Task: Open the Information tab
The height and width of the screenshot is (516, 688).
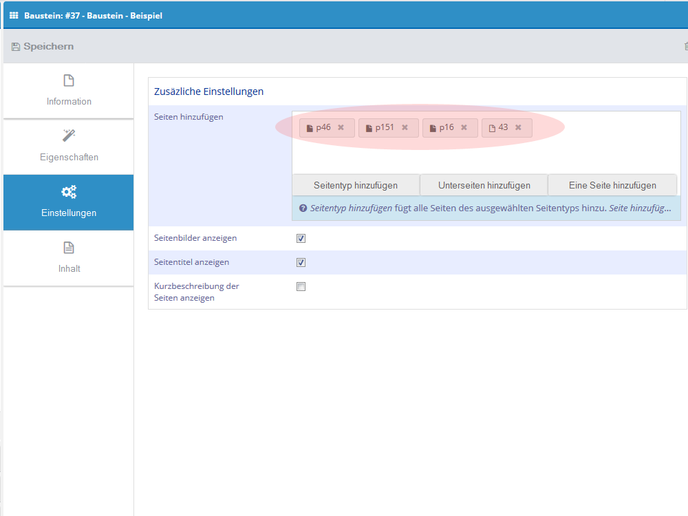Action: [69, 91]
